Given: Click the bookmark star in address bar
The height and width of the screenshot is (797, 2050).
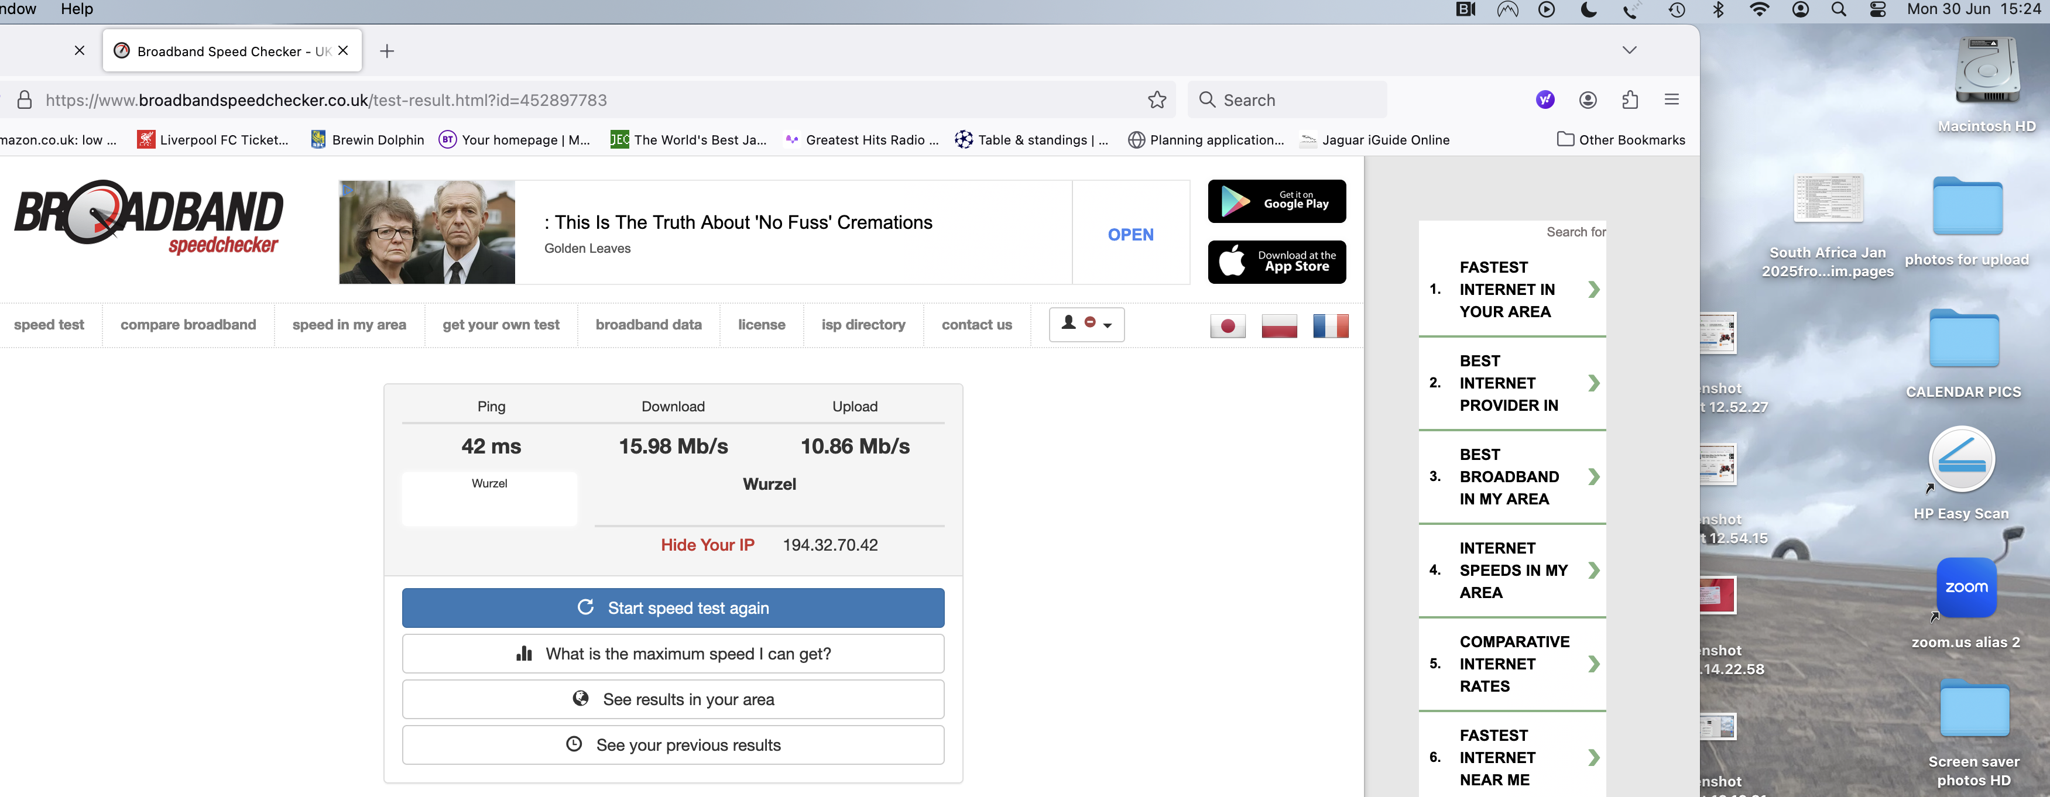Looking at the screenshot, I should click(x=1156, y=100).
